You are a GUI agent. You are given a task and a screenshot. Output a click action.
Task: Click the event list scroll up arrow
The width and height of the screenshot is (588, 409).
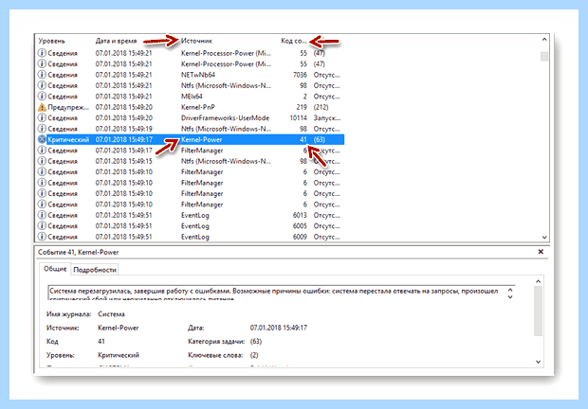(x=544, y=40)
